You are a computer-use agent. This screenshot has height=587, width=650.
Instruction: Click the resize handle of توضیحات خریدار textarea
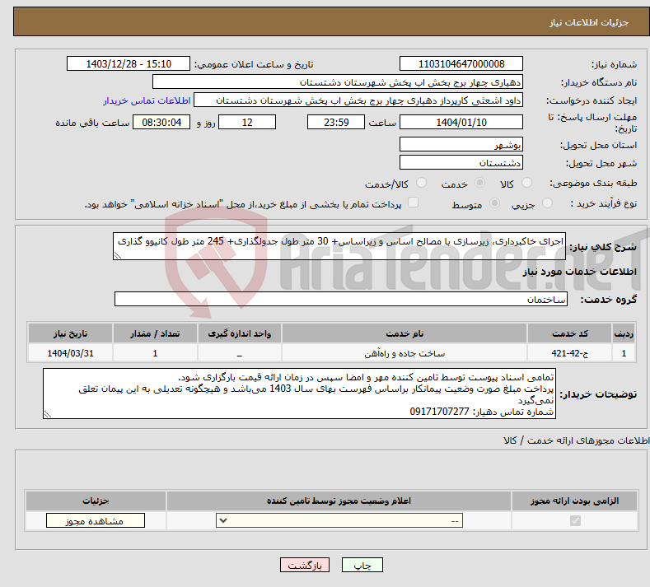[48, 414]
